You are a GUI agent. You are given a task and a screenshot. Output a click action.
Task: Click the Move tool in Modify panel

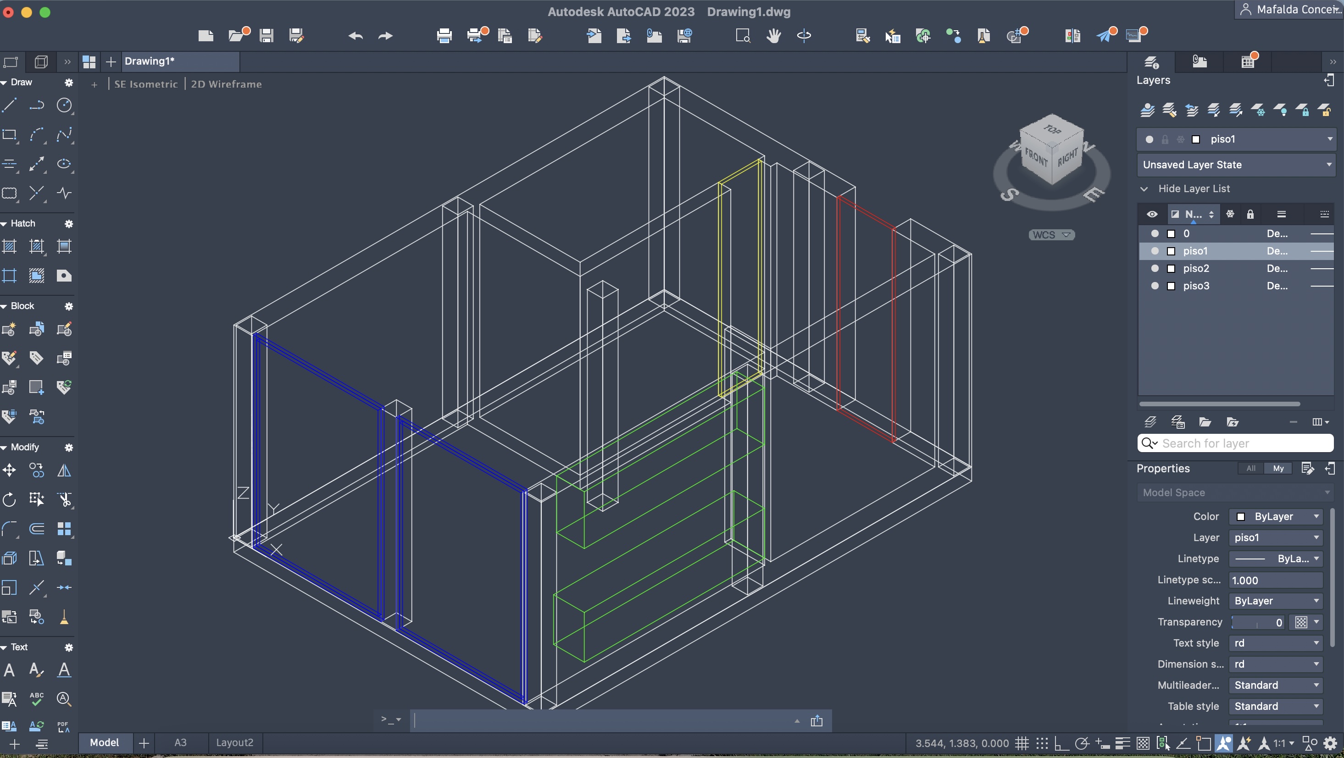click(x=9, y=470)
